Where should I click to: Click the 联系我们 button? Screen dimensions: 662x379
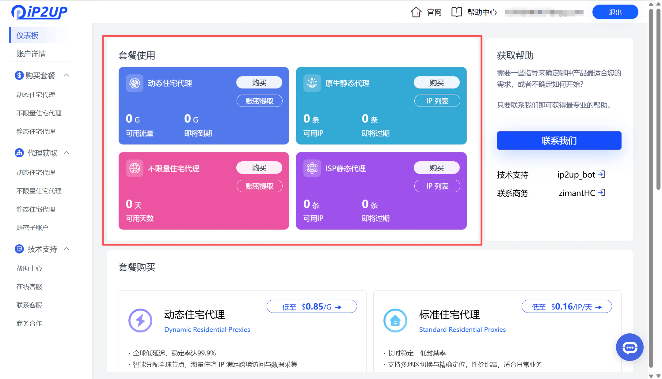(x=559, y=141)
